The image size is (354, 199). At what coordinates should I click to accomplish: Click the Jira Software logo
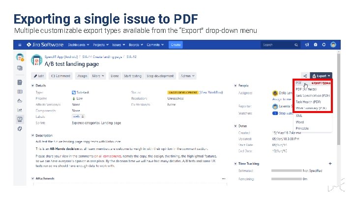pos(45,45)
